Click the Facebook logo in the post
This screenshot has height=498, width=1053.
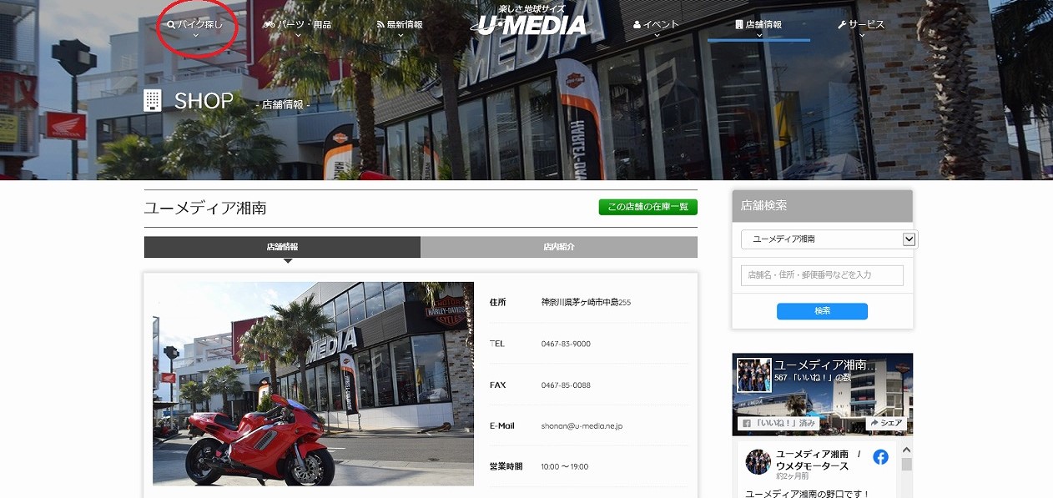[x=880, y=457]
